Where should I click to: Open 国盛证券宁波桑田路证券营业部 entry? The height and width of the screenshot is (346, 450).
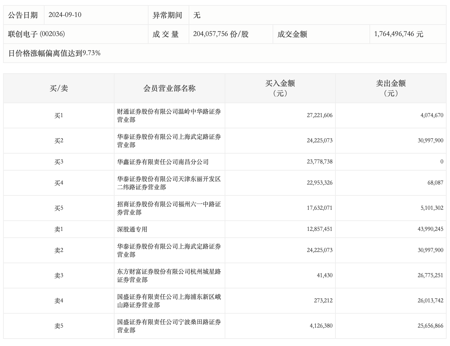pyautogui.click(x=169, y=326)
